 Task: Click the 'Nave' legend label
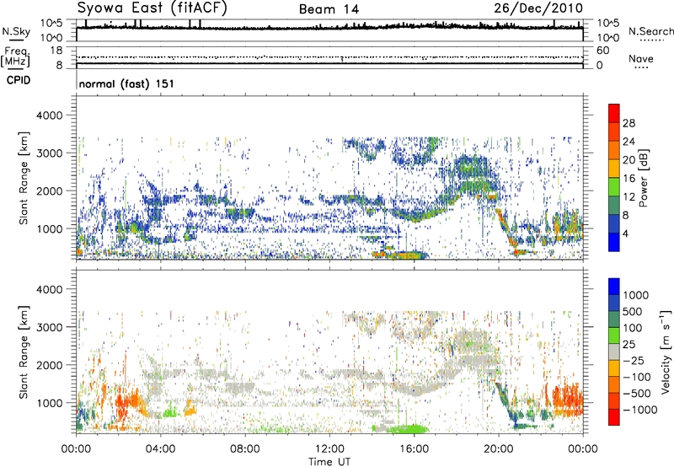pyautogui.click(x=641, y=59)
